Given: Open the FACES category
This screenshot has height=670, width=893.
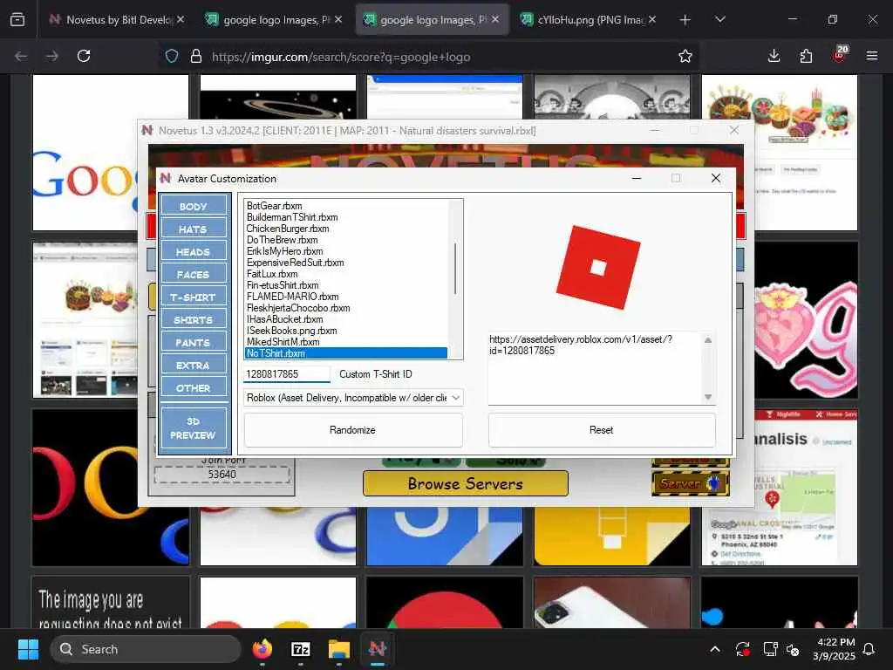Looking at the screenshot, I should pyautogui.click(x=193, y=275).
